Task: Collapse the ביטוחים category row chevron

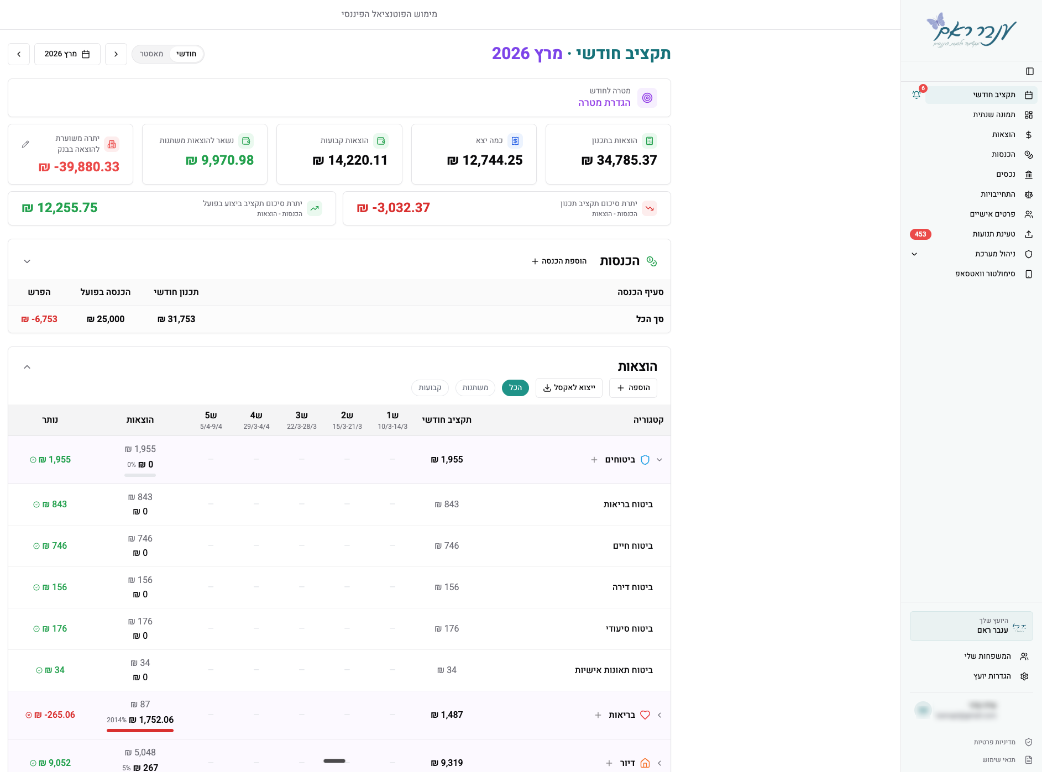Action: coord(659,460)
